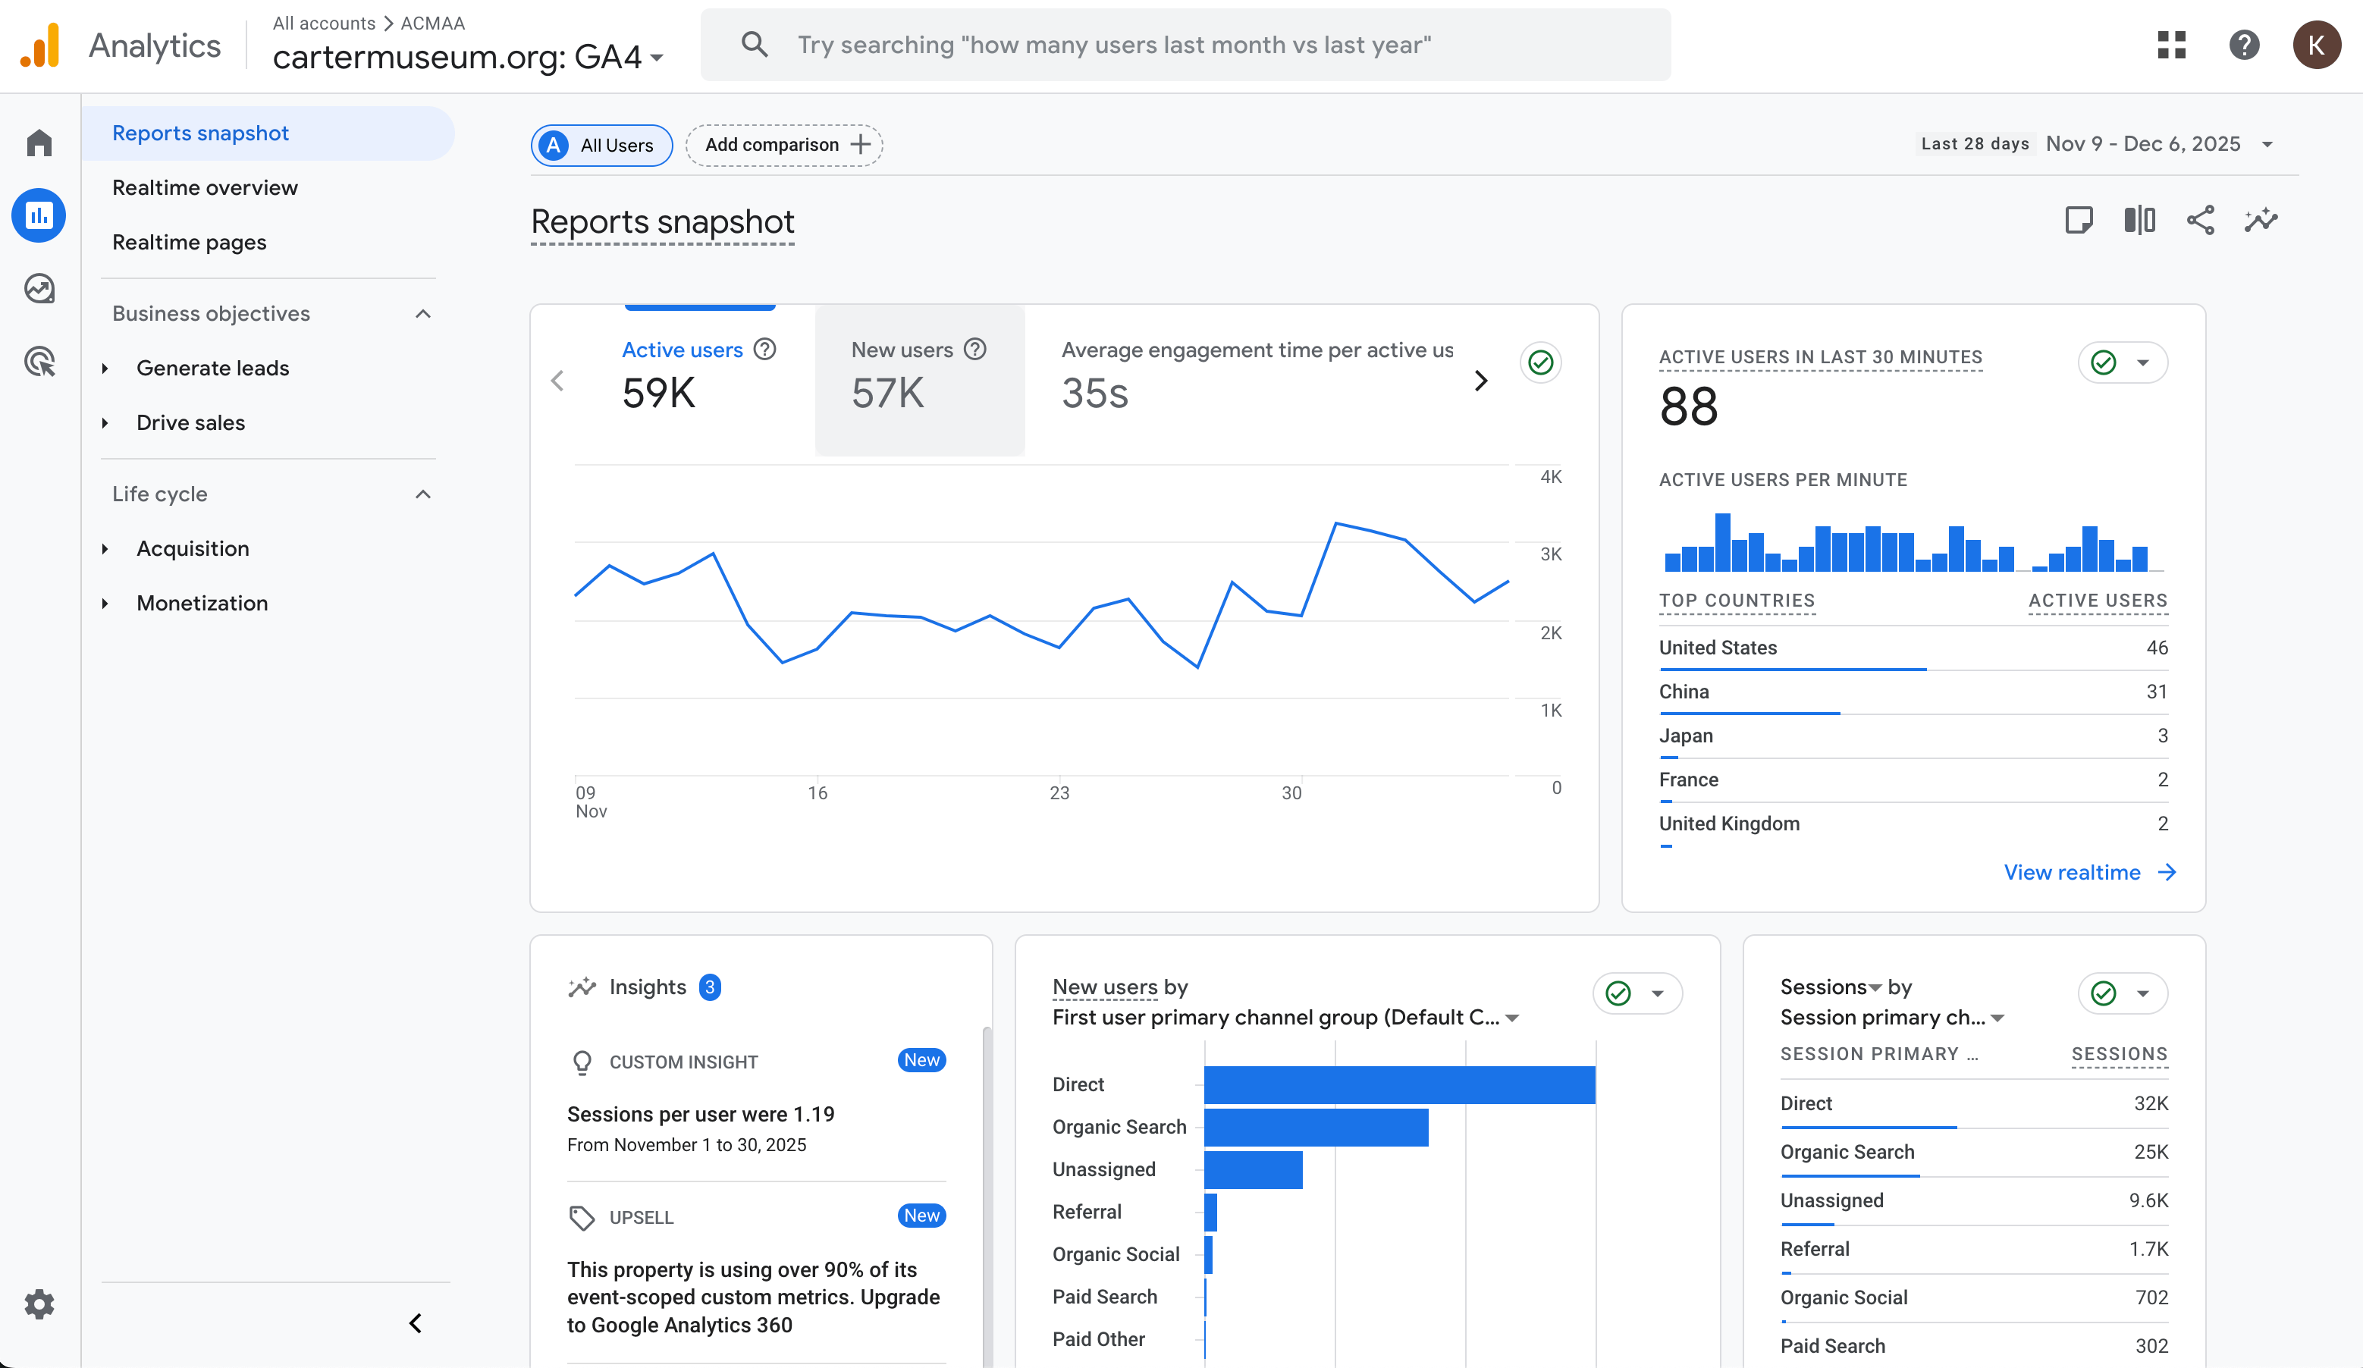
Task: Click into the Analytics search field
Action: (x=1185, y=45)
